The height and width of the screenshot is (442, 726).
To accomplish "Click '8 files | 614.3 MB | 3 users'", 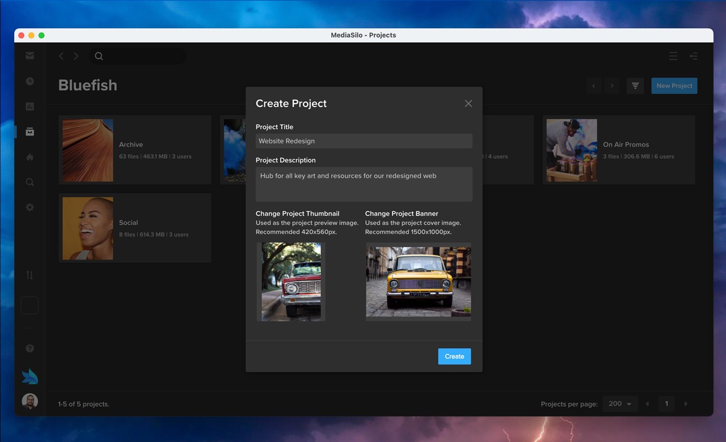I will (x=154, y=235).
